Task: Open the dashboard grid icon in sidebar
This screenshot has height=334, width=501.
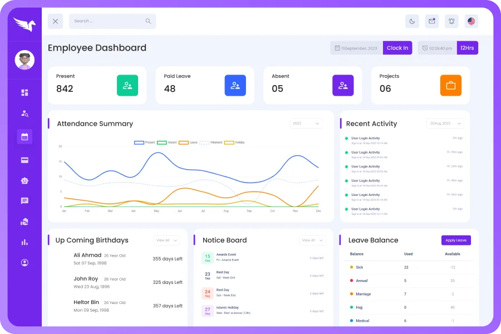Action: coord(24,92)
